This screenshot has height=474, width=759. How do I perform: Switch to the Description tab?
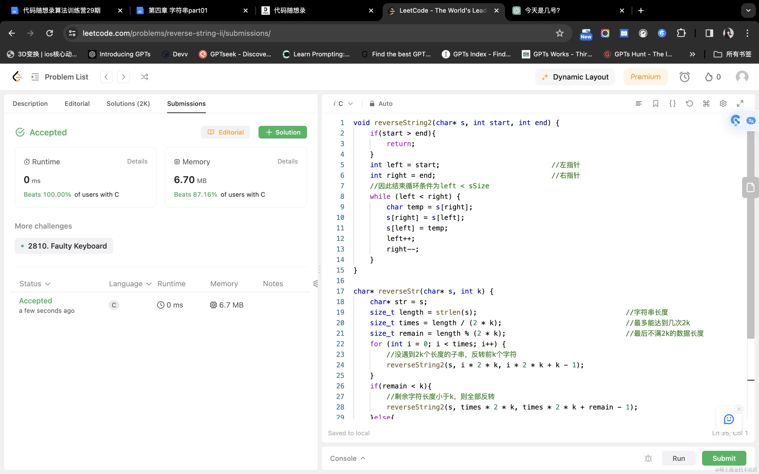click(30, 103)
